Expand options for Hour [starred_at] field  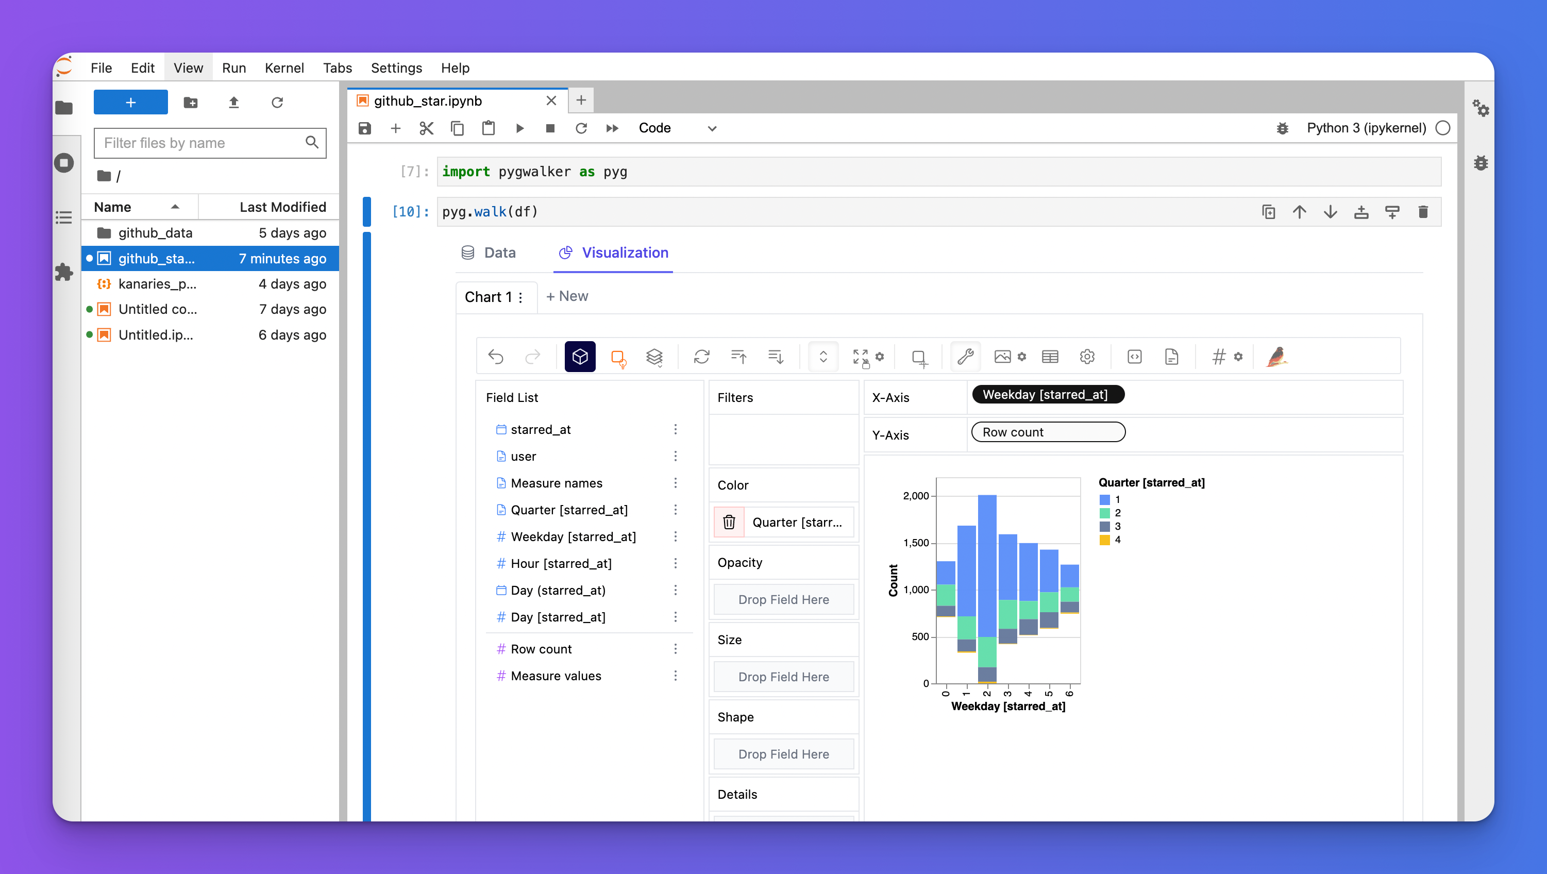point(675,563)
